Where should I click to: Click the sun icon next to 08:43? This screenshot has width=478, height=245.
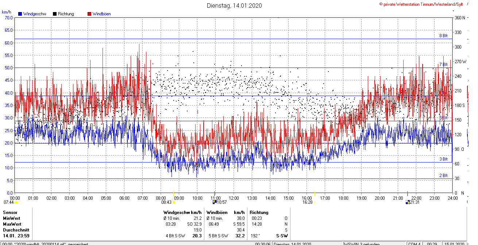click(174, 202)
